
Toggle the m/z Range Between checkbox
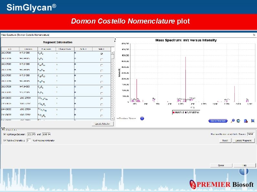pos(5,134)
